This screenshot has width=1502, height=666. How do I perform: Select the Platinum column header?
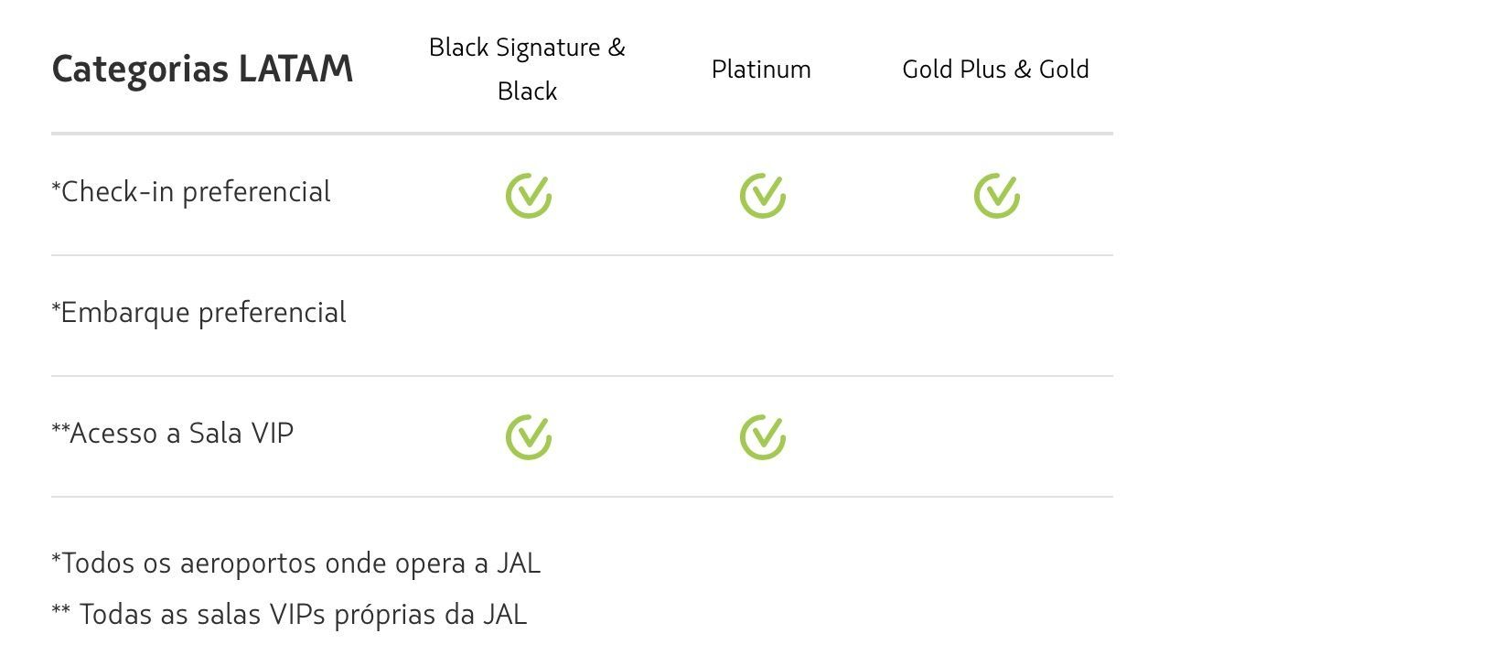click(761, 70)
